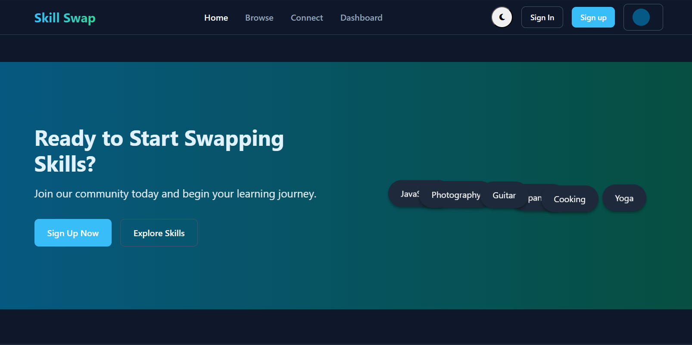Choose the Cooking skill chip
Viewport: 692px width, 345px height.
coord(569,199)
